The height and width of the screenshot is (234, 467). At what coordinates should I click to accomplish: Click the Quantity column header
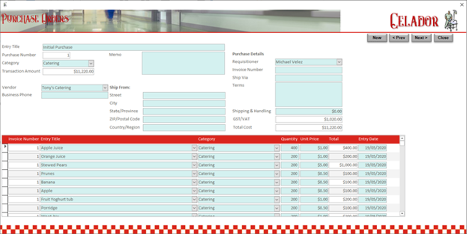click(x=289, y=139)
